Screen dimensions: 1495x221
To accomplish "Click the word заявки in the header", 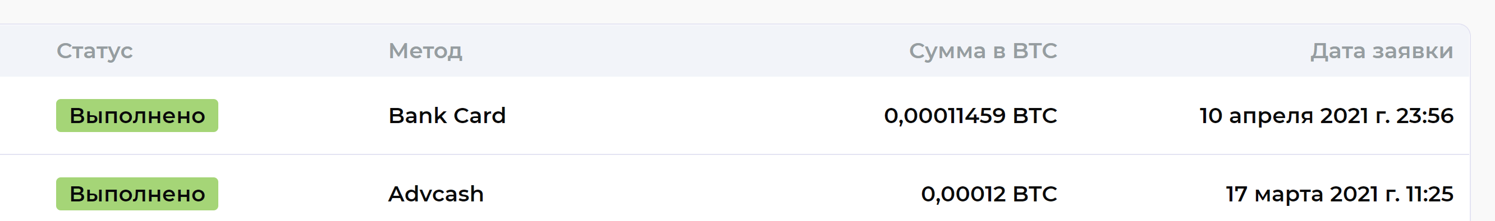I will pyautogui.click(x=1413, y=51).
